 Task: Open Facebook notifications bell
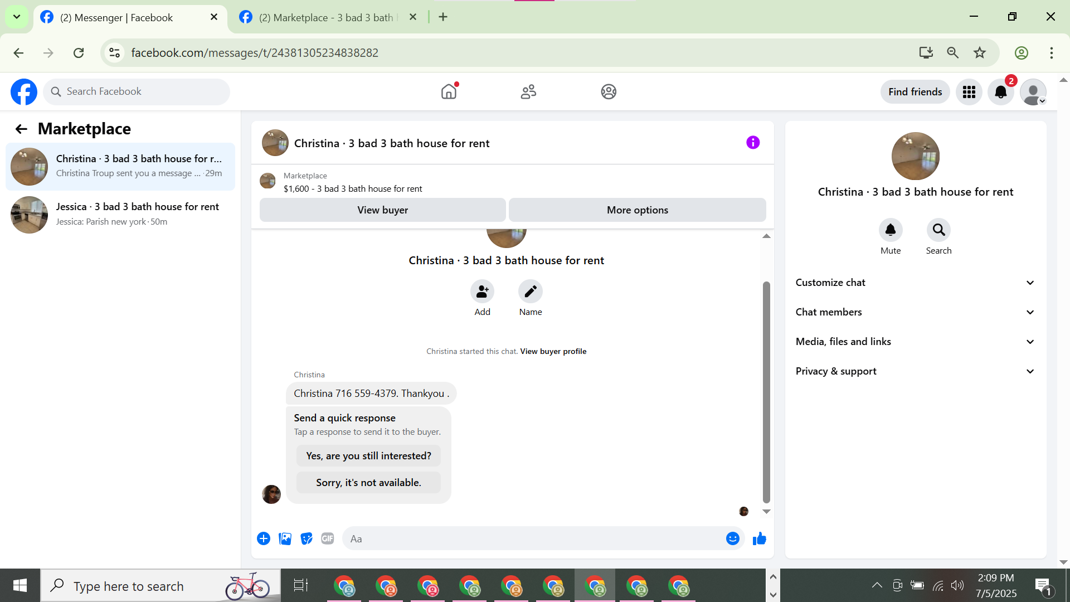tap(1001, 92)
